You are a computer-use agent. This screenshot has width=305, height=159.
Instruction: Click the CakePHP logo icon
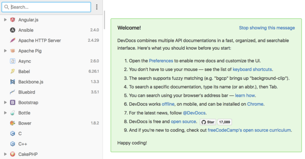click(x=13, y=154)
